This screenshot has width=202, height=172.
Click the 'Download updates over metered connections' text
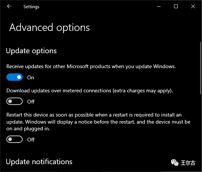point(89,91)
